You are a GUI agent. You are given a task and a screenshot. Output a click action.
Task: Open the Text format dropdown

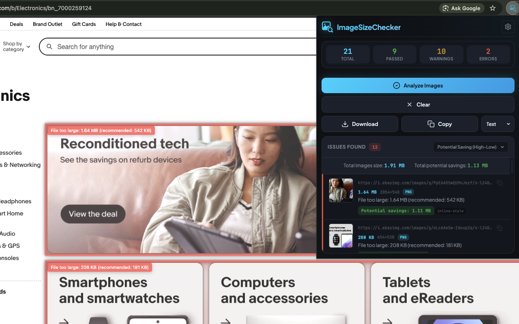click(x=498, y=124)
